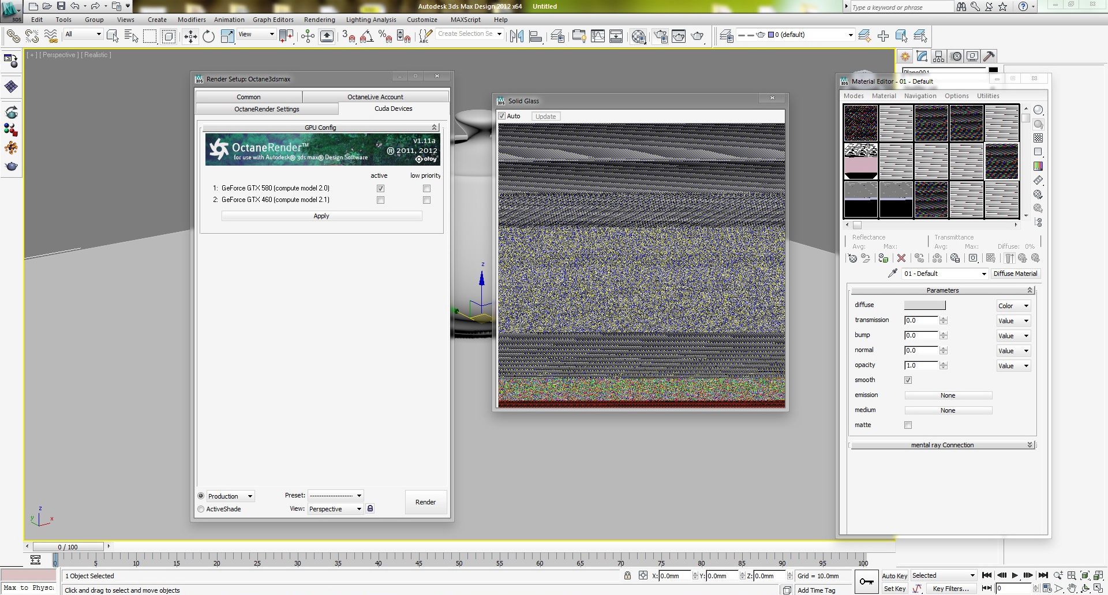Select the ActiveShade radio button
This screenshot has height=595, width=1108.
(x=201, y=509)
